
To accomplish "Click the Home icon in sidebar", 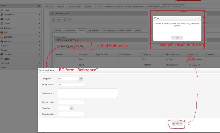I will 2,10.
